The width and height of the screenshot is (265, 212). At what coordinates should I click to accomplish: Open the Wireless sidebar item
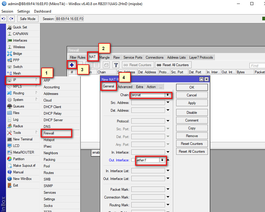(19, 47)
